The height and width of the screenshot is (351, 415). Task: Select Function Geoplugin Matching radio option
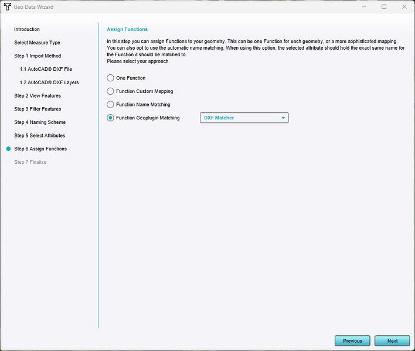click(x=110, y=118)
